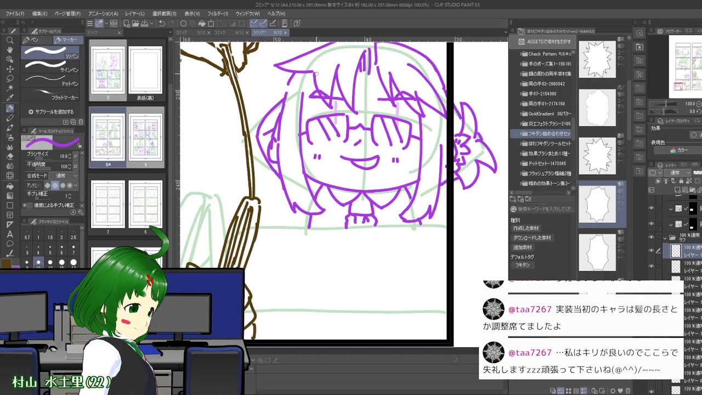The height and width of the screenshot is (395, 702).
Task: Expand the ドットセット material folder
Action: [x=522, y=163]
